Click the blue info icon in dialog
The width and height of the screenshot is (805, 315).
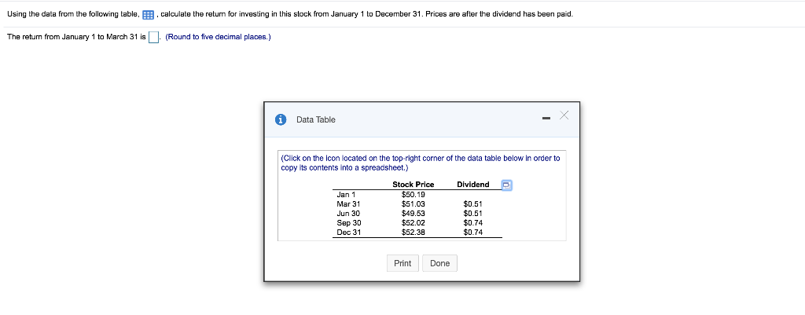pos(281,120)
